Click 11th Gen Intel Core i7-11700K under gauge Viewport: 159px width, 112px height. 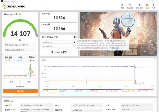pos(20,45)
